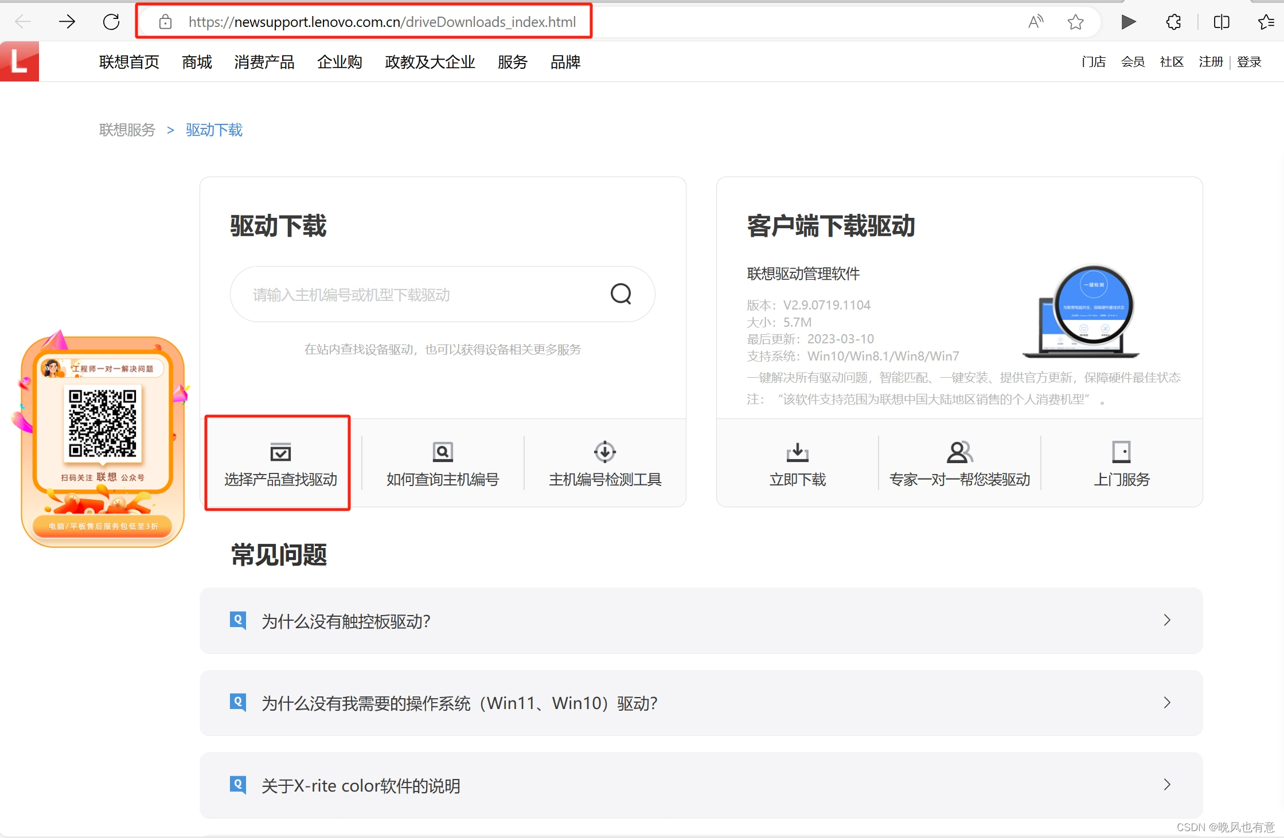Click 联想服务 breadcrumb link
Viewport: 1284px width, 838px height.
coord(127,130)
